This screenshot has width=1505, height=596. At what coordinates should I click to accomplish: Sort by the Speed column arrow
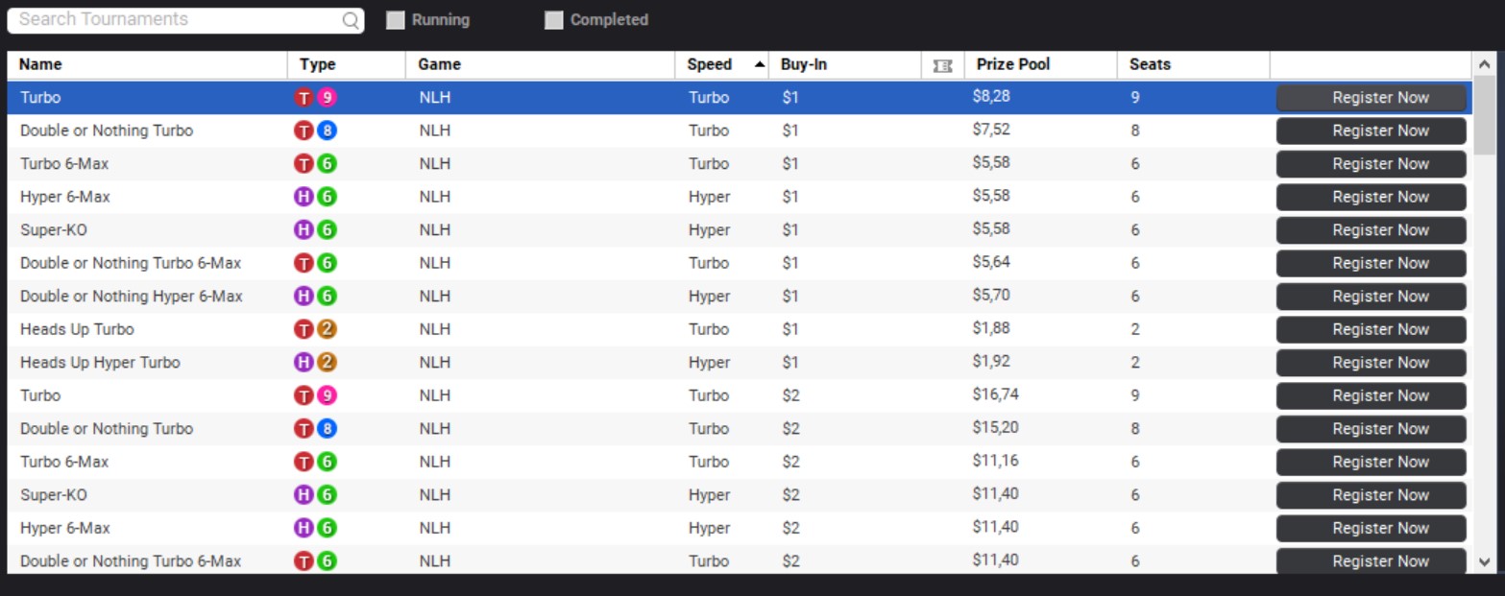click(760, 64)
